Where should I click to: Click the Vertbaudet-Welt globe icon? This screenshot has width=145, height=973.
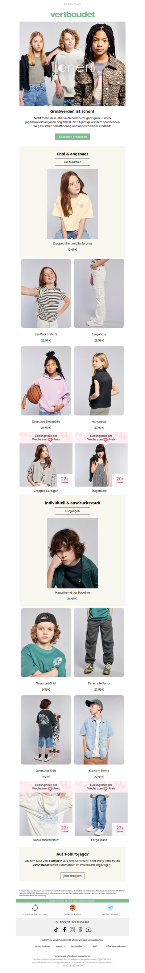pos(110,908)
